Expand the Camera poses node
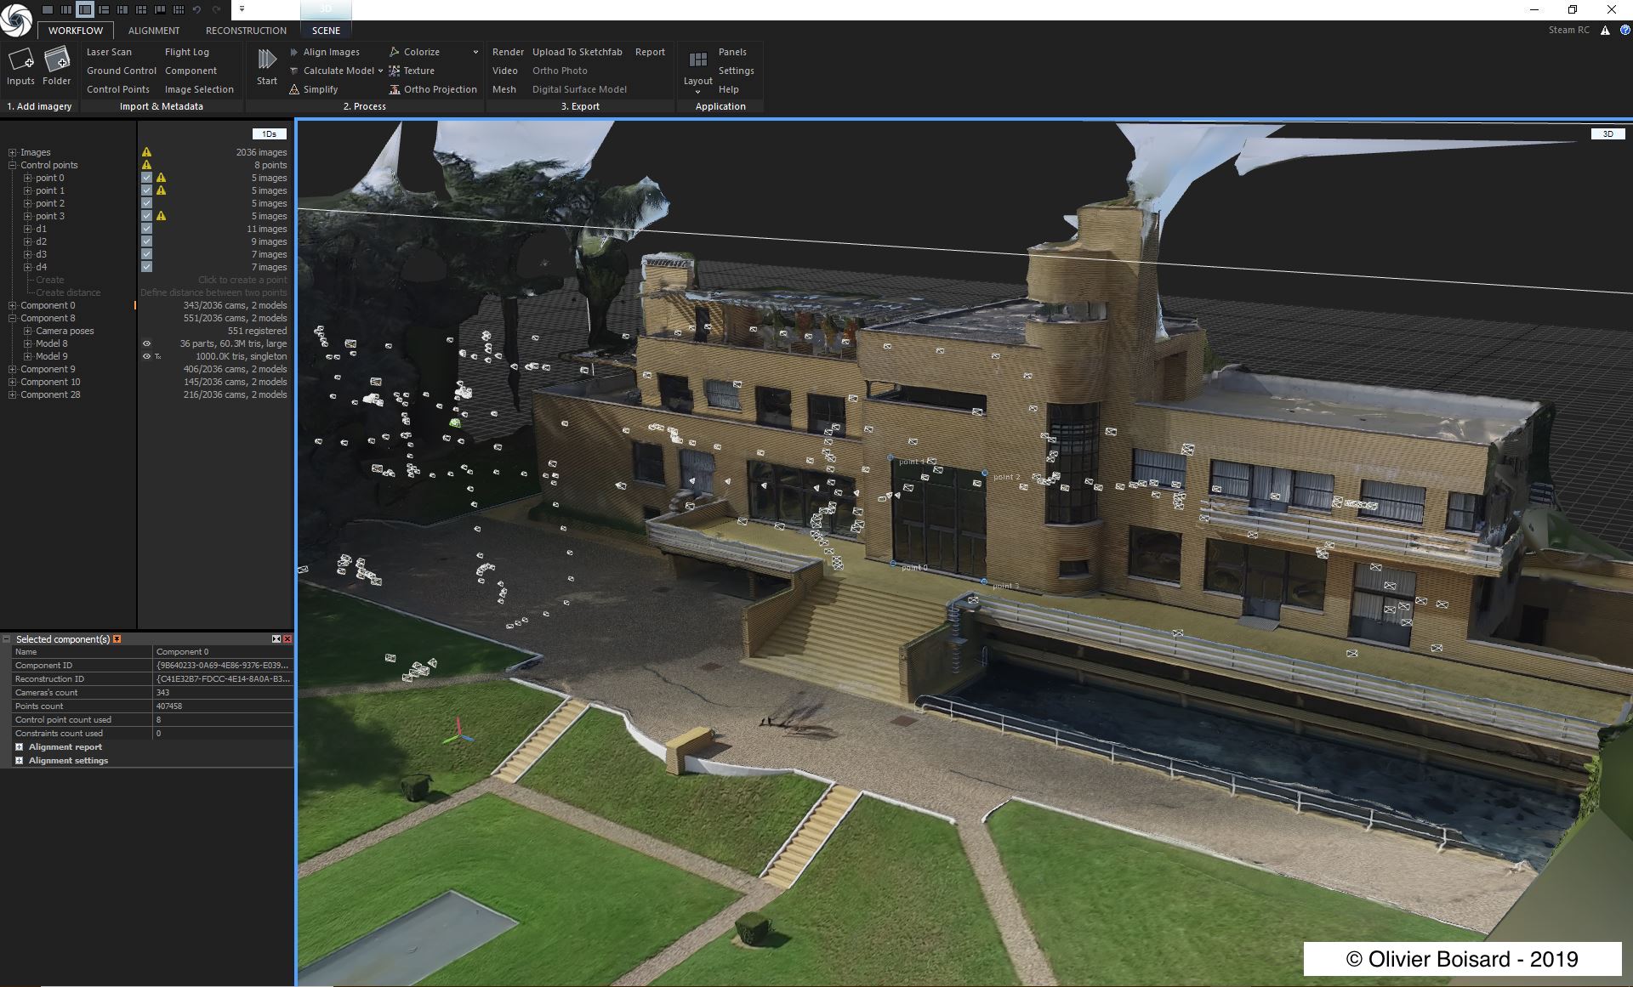The image size is (1633, 987). (x=28, y=331)
